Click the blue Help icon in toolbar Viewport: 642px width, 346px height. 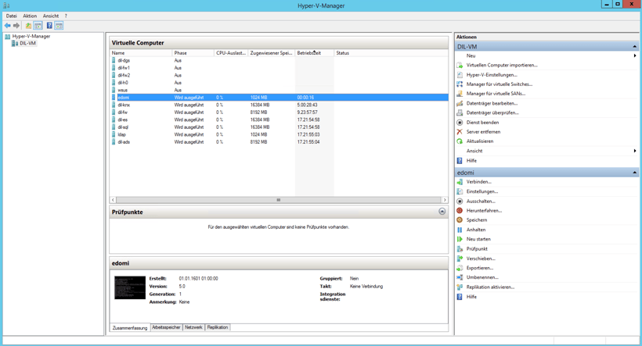point(49,26)
